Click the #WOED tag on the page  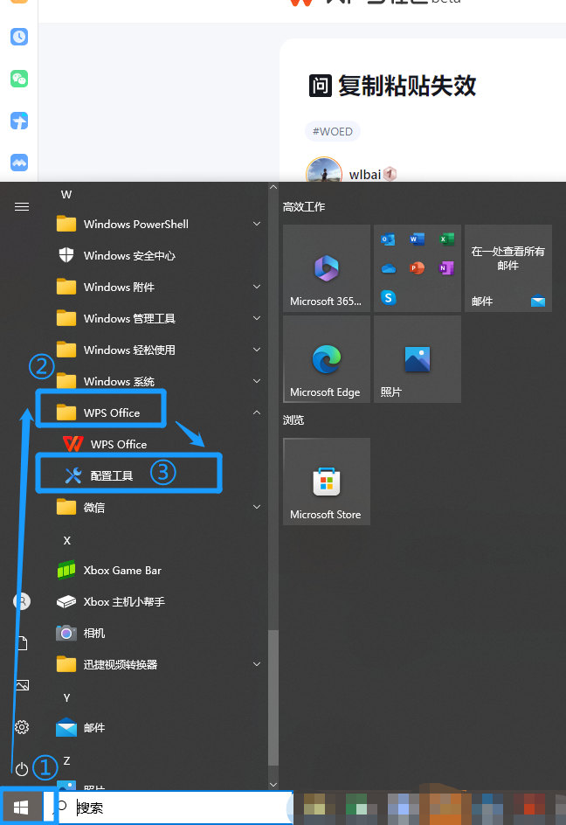(333, 132)
